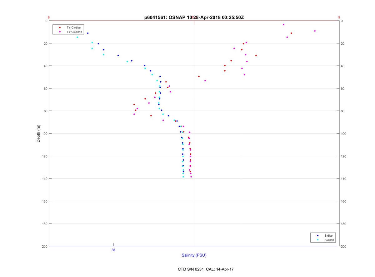Click the 180 tick on the right-hand axis
Viewport: 375px width, 277px height.
tap(344, 224)
